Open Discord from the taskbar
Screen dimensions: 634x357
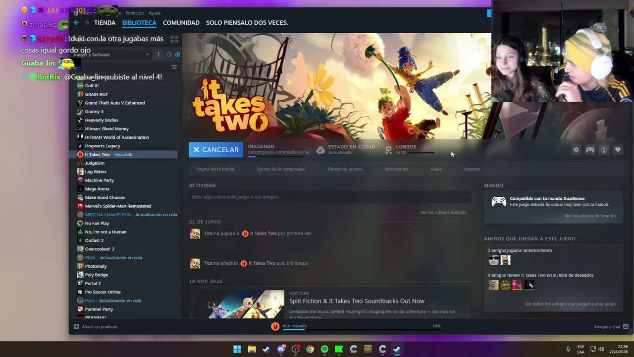[x=281, y=349]
